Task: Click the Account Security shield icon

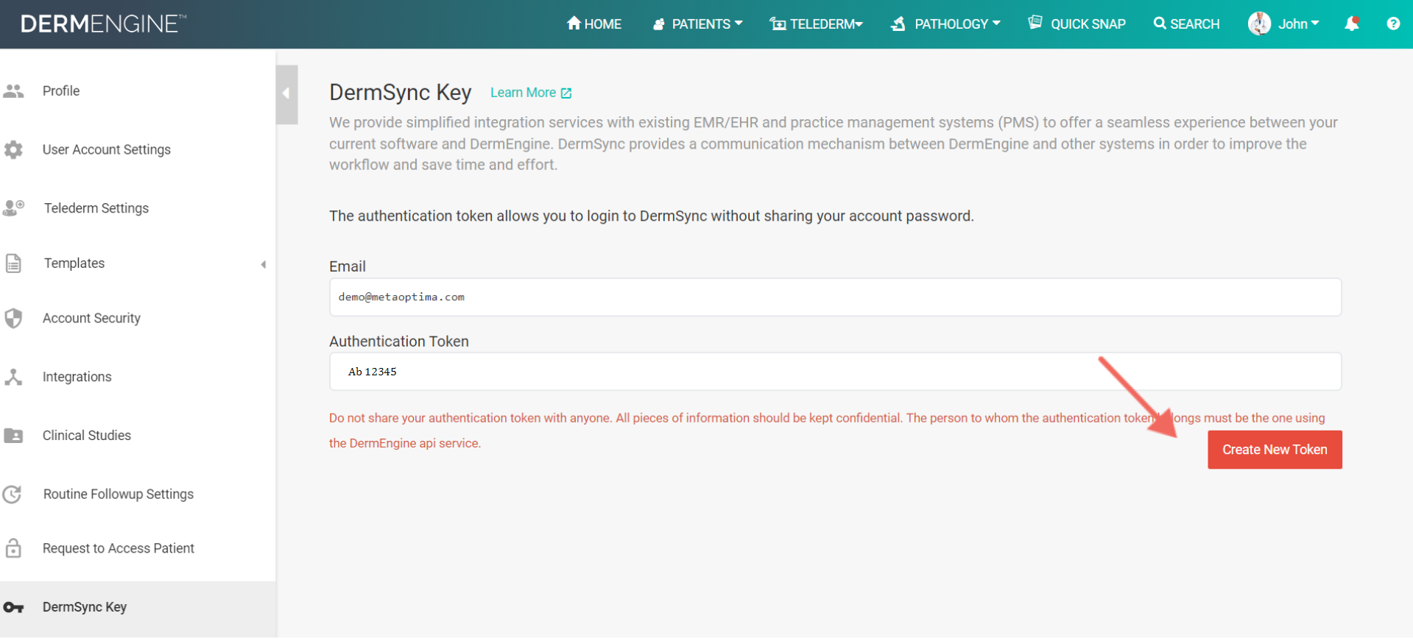Action: pyautogui.click(x=13, y=318)
